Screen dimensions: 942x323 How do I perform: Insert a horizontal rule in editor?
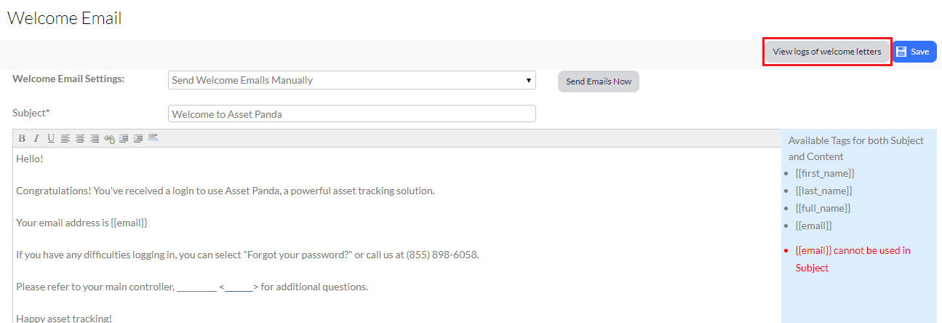[x=153, y=137]
